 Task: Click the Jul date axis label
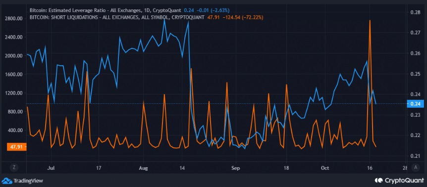51,168
